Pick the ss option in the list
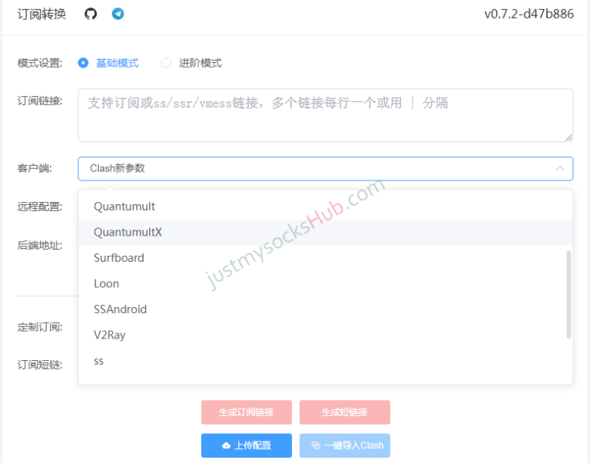This screenshot has height=463, width=590. pyautogui.click(x=99, y=361)
